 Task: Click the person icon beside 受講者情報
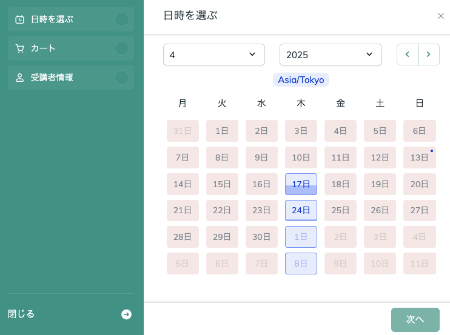[x=19, y=78]
